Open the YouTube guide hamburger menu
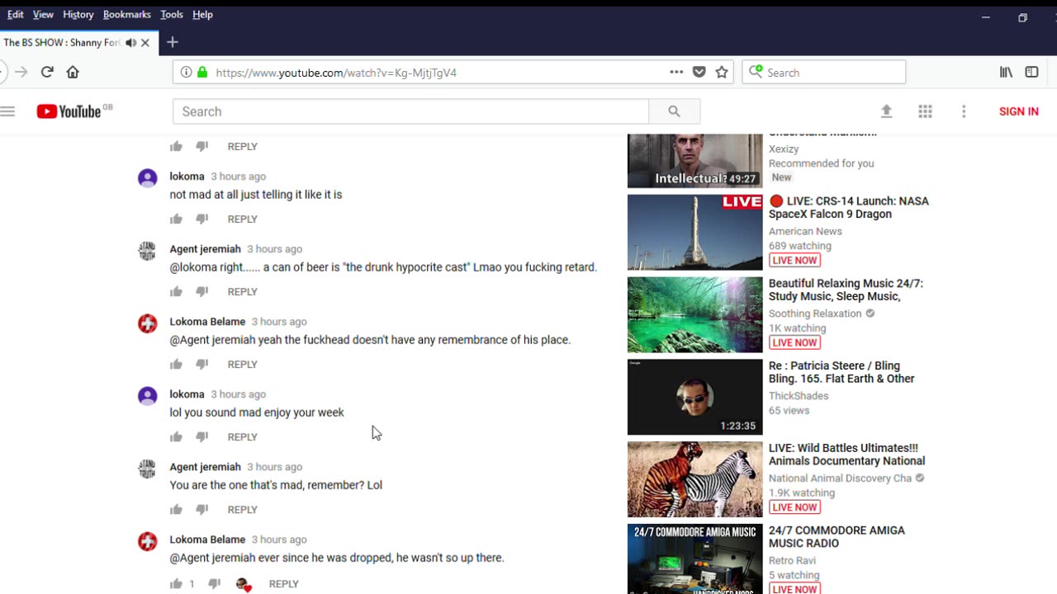 point(8,111)
